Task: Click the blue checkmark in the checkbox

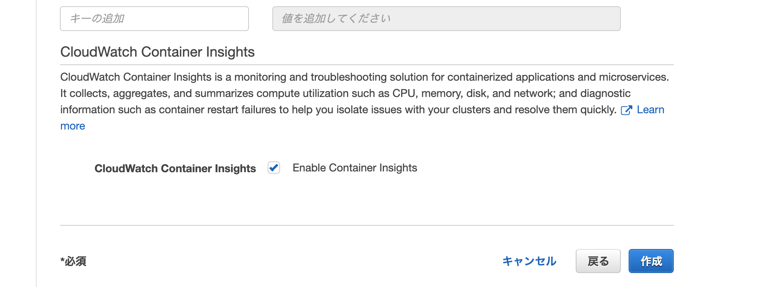Action: point(274,168)
